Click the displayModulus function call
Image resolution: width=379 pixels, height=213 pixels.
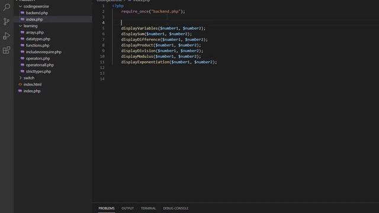pyautogui.click(x=161, y=57)
